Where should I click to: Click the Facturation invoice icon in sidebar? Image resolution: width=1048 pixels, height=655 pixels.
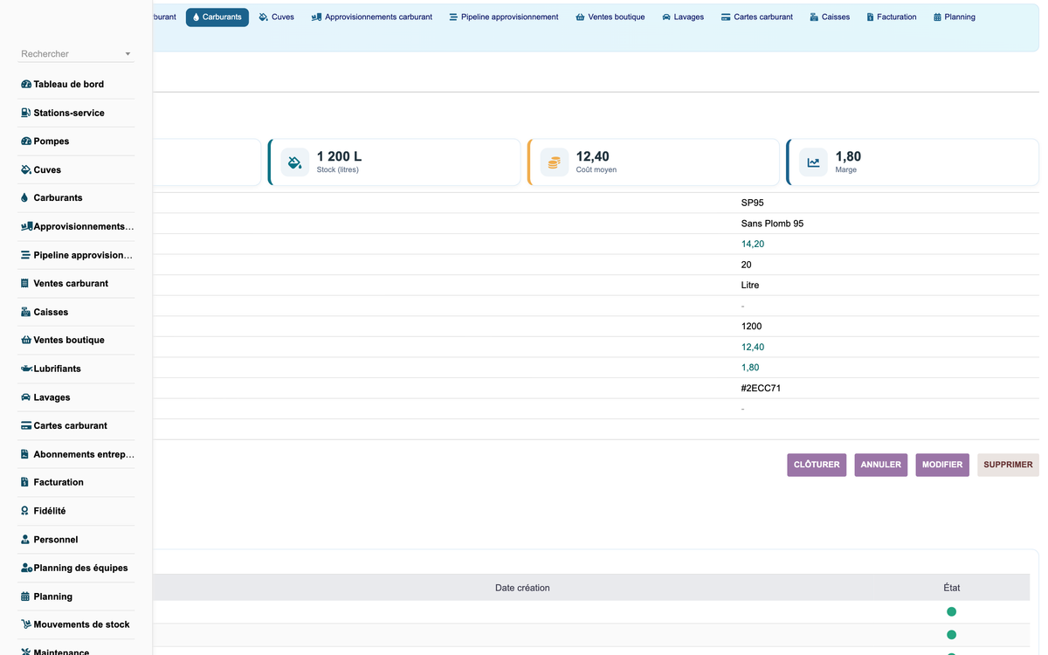coord(25,482)
